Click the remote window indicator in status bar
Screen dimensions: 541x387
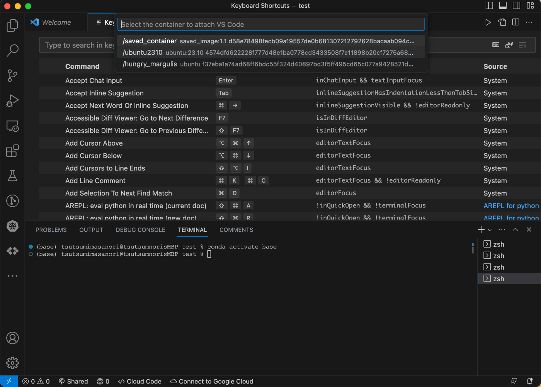point(9,381)
